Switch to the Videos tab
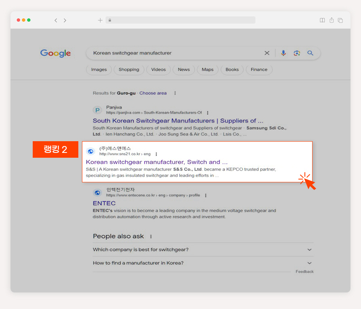 click(158, 69)
